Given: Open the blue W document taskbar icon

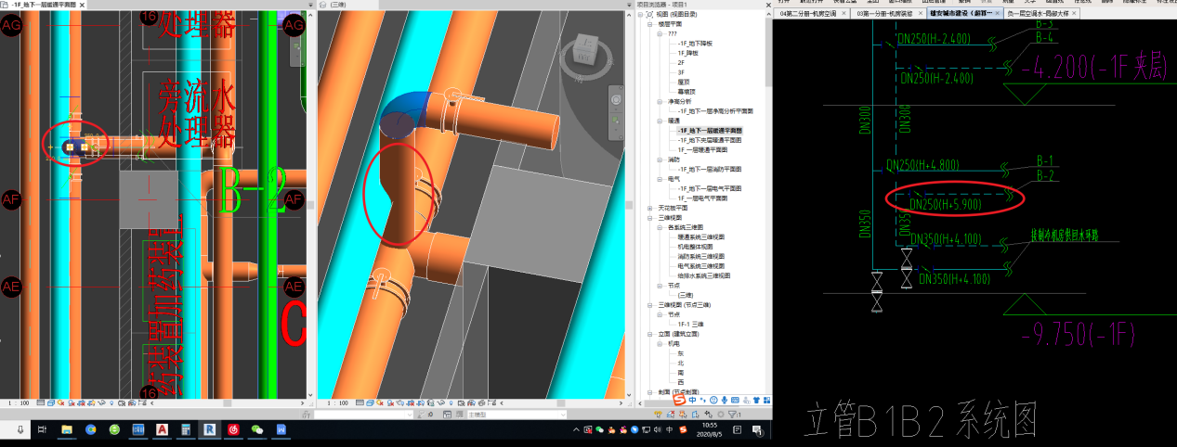Looking at the screenshot, I should (x=281, y=430).
